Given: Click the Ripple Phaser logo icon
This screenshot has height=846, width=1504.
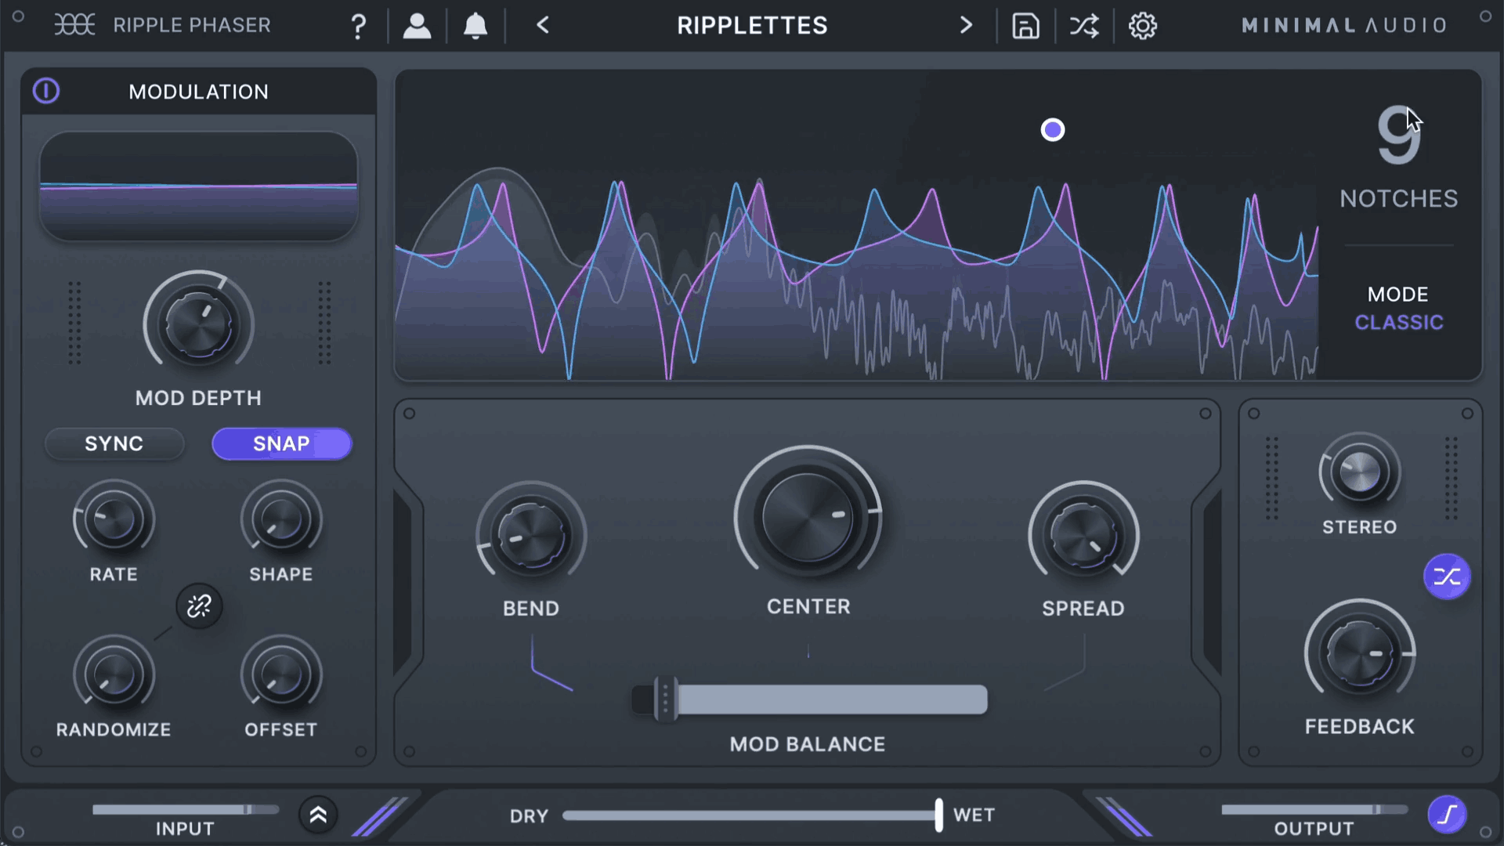Looking at the screenshot, I should [74, 25].
